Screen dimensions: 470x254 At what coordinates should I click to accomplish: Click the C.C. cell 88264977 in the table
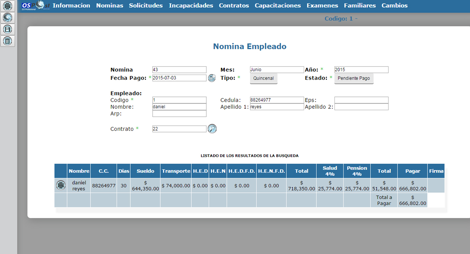104,186
